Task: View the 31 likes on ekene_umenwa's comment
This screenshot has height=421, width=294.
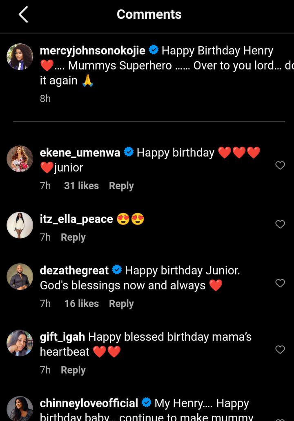Action: [x=81, y=186]
